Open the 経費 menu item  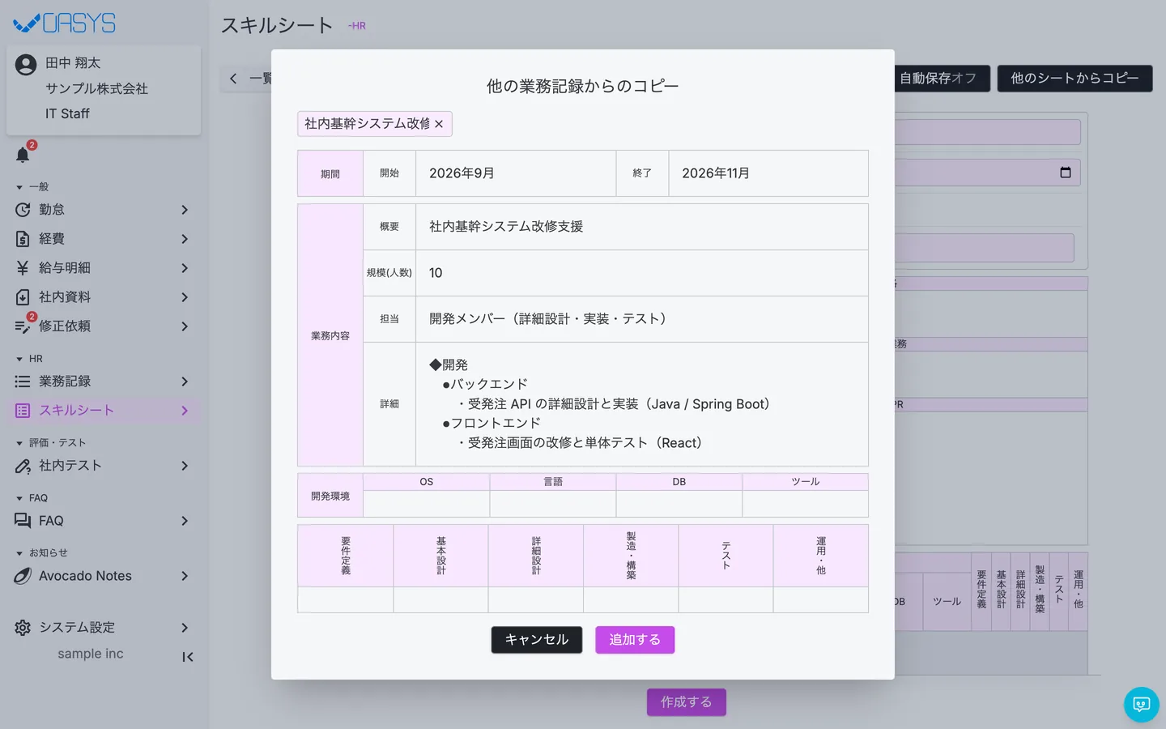pos(104,239)
